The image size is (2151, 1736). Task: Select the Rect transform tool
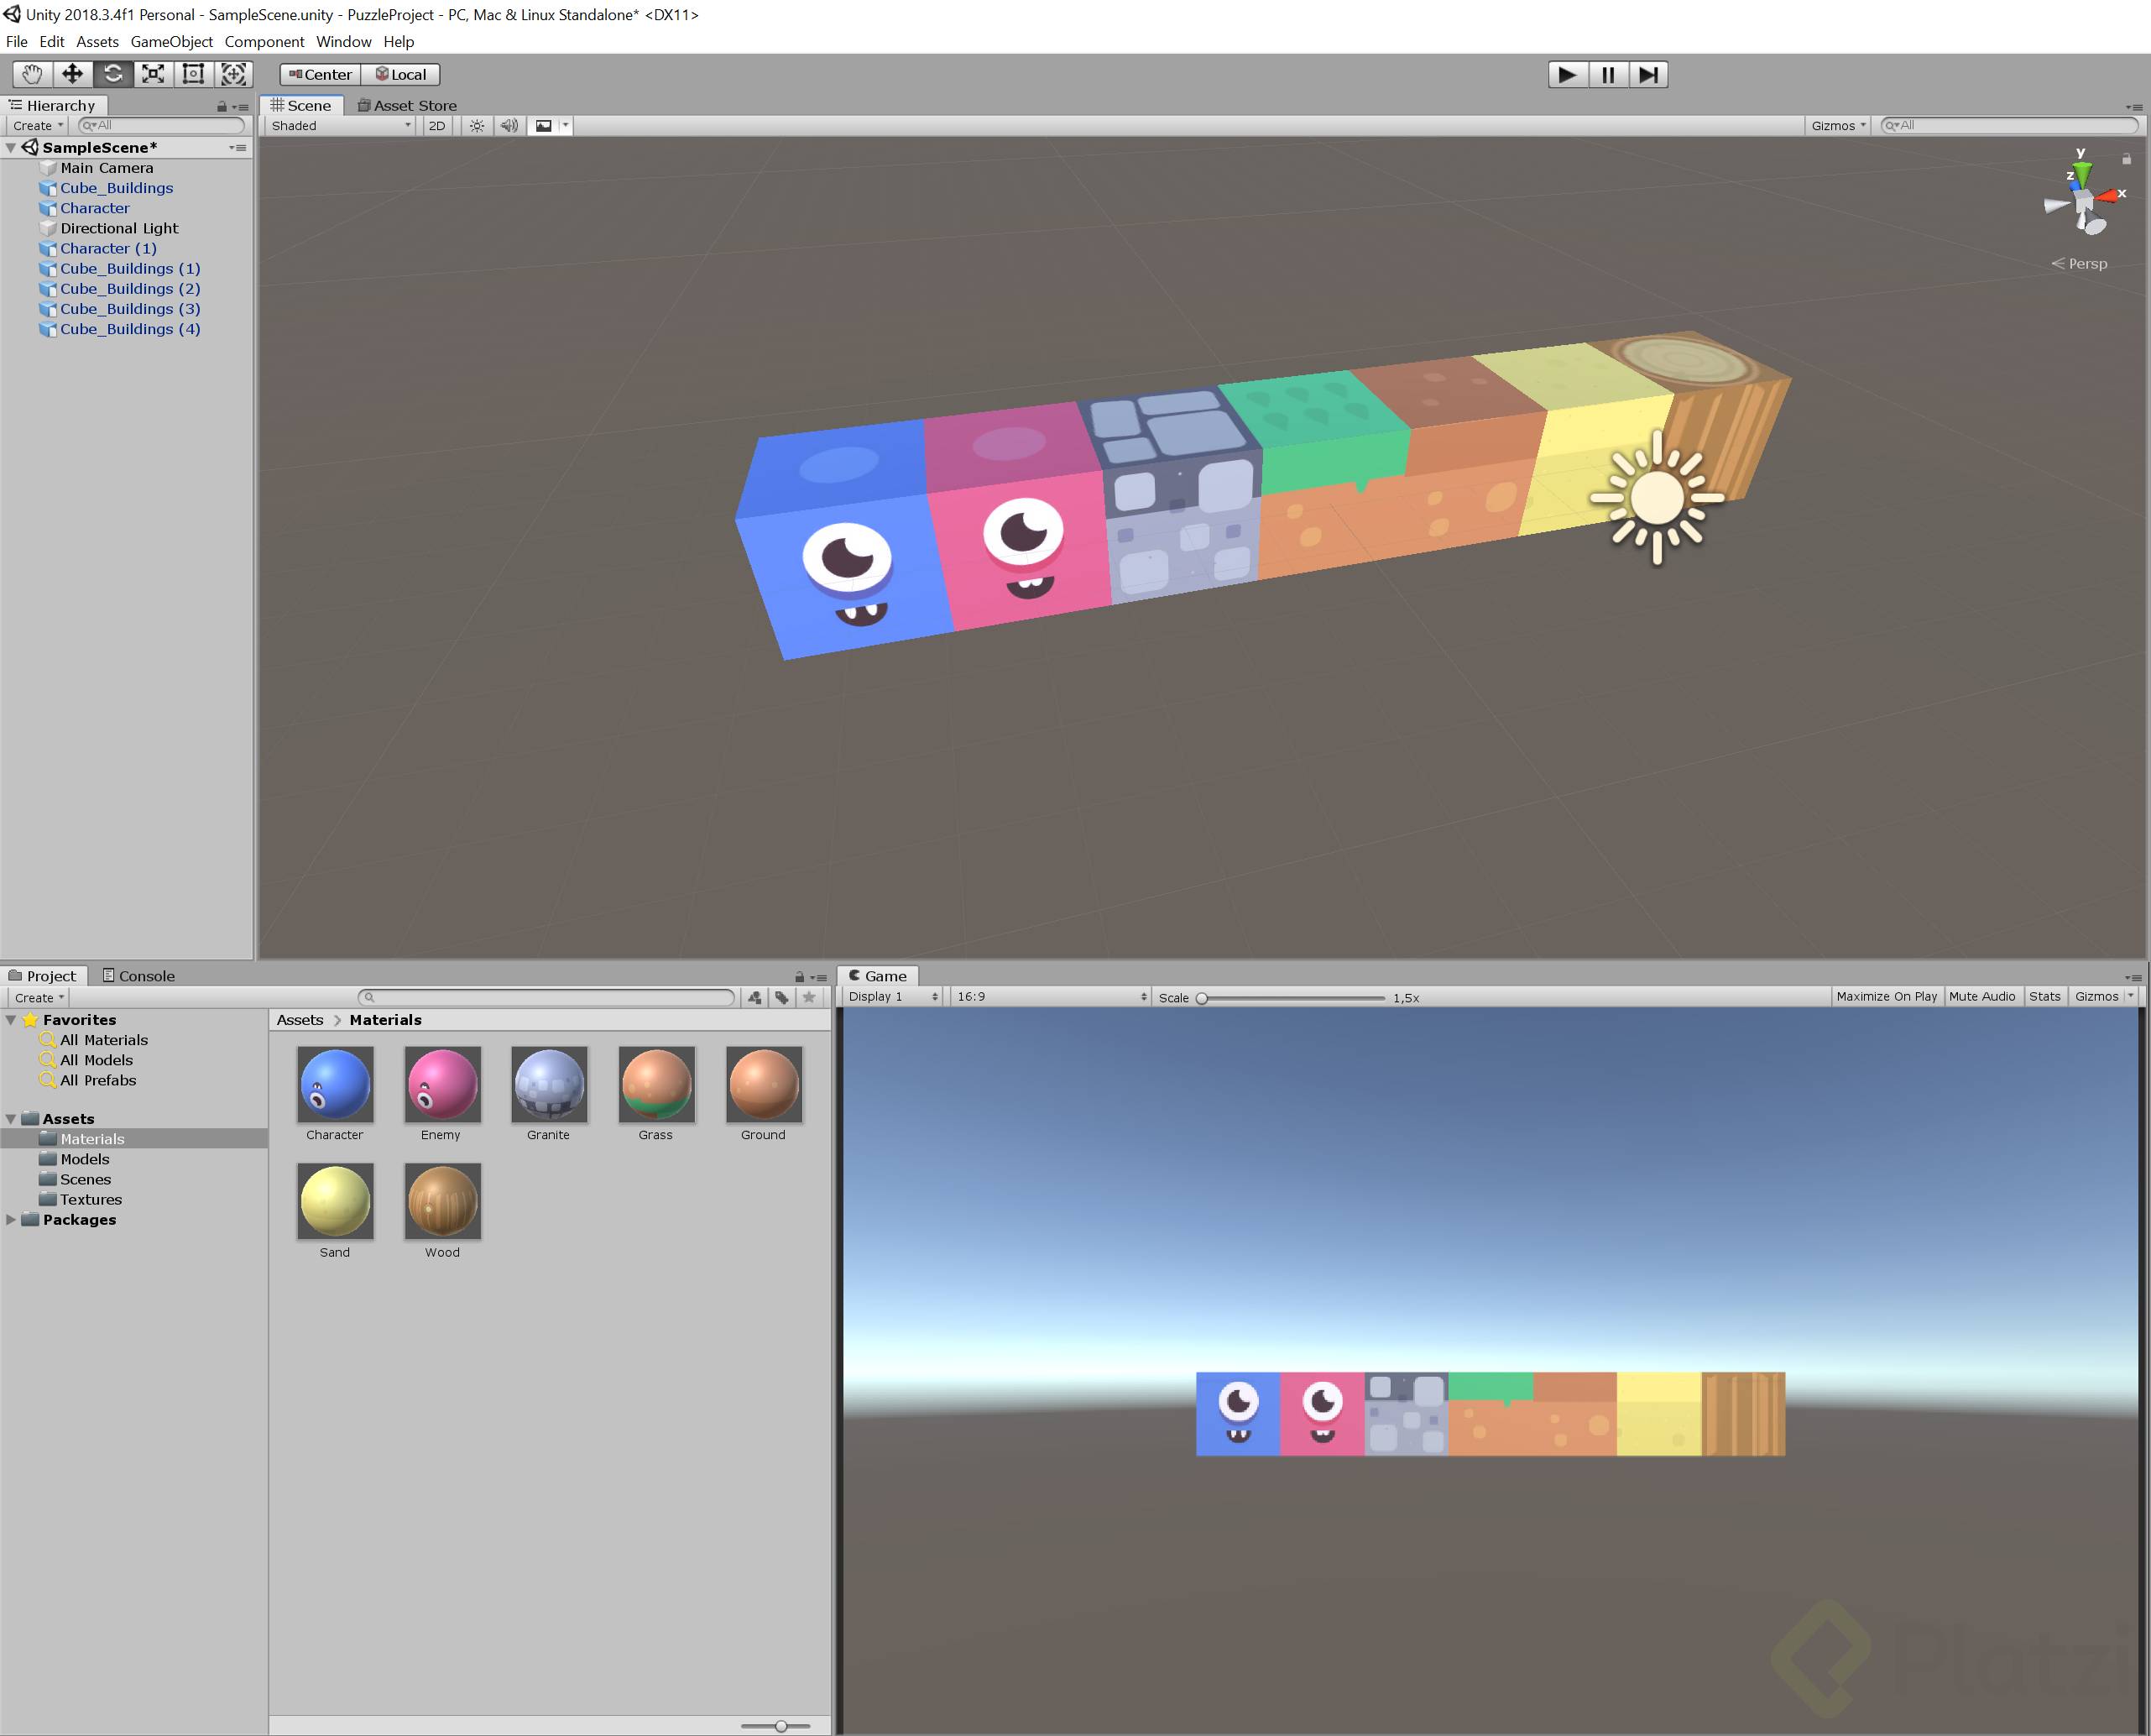tap(193, 74)
